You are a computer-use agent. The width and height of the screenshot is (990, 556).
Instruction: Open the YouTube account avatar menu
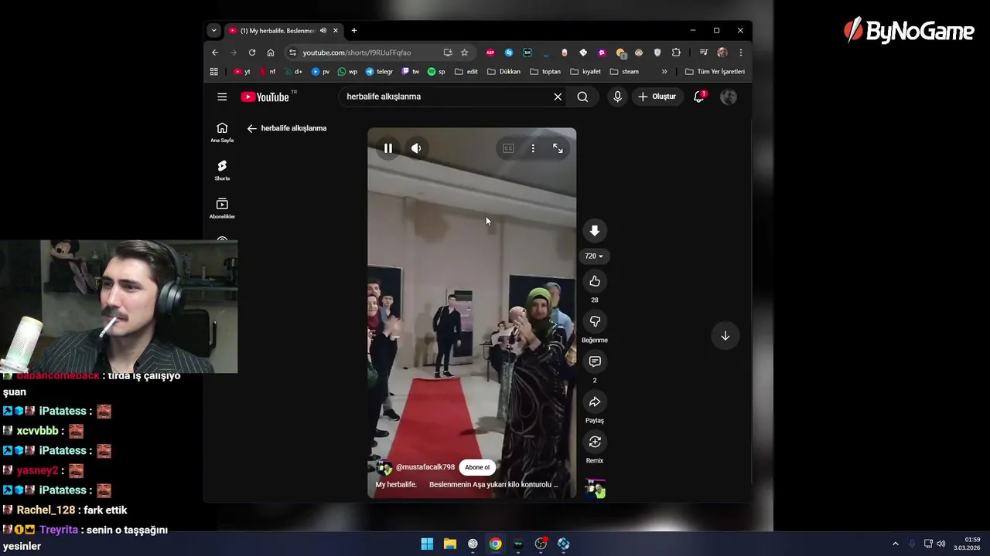729,97
